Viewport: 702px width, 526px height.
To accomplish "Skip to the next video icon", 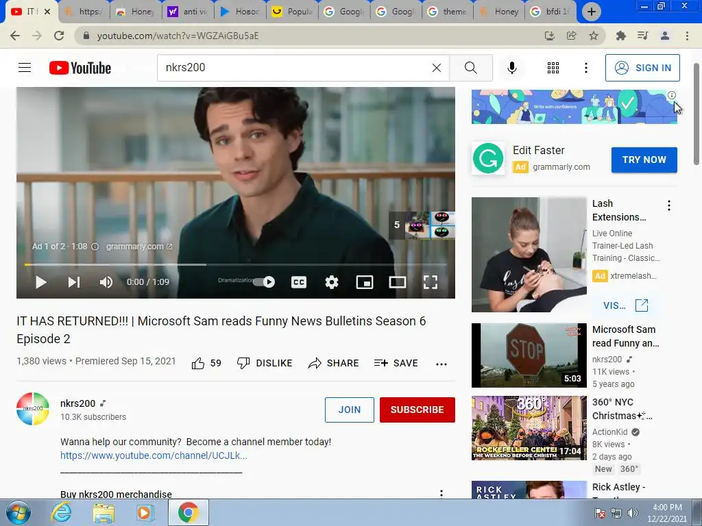I will (x=74, y=282).
